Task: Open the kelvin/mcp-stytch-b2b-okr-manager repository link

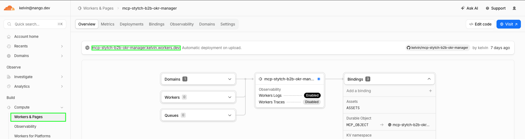Action: click(x=437, y=48)
